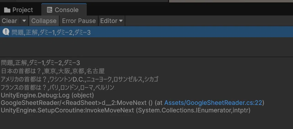Open the Clear options dropdown arrow
This screenshot has height=129, width=293.
[24, 21]
